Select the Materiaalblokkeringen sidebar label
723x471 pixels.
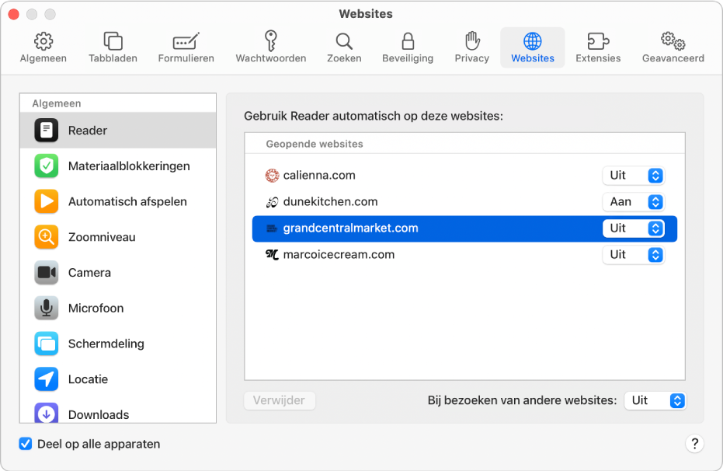(129, 166)
